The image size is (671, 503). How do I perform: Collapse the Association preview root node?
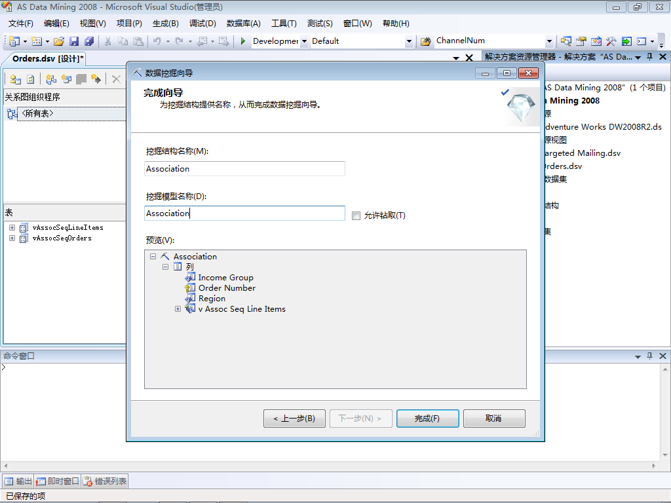pyautogui.click(x=153, y=257)
